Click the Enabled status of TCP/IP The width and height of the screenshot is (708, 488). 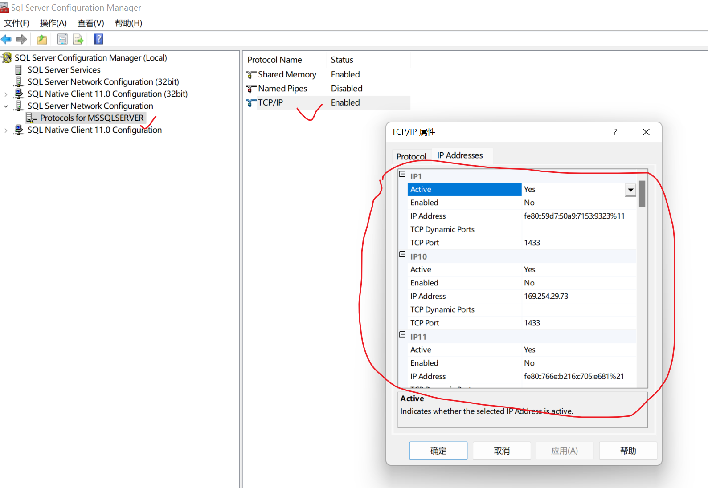[x=345, y=103]
